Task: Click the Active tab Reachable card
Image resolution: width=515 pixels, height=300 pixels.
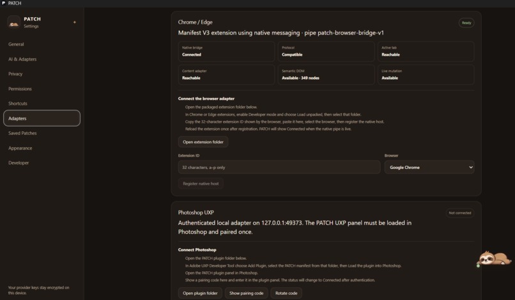Action: click(x=426, y=51)
